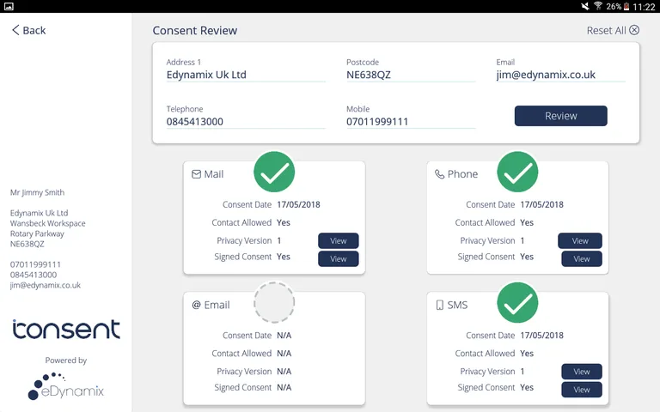Click the eDynamix logo

[x=66, y=386]
